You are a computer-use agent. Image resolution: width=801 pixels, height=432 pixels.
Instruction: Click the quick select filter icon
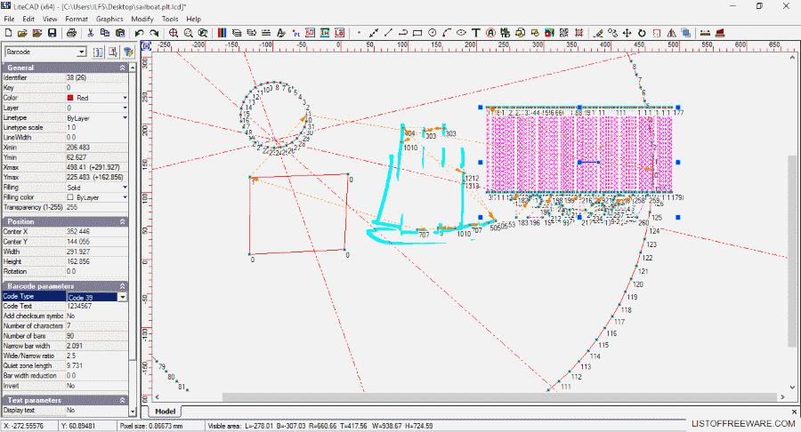(x=127, y=52)
